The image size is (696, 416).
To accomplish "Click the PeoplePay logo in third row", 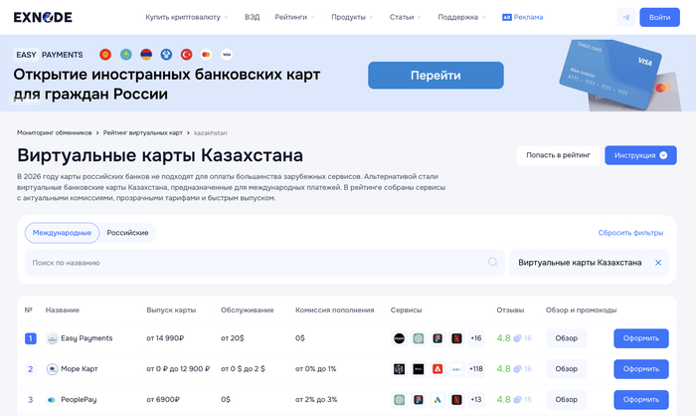I will [x=52, y=400].
